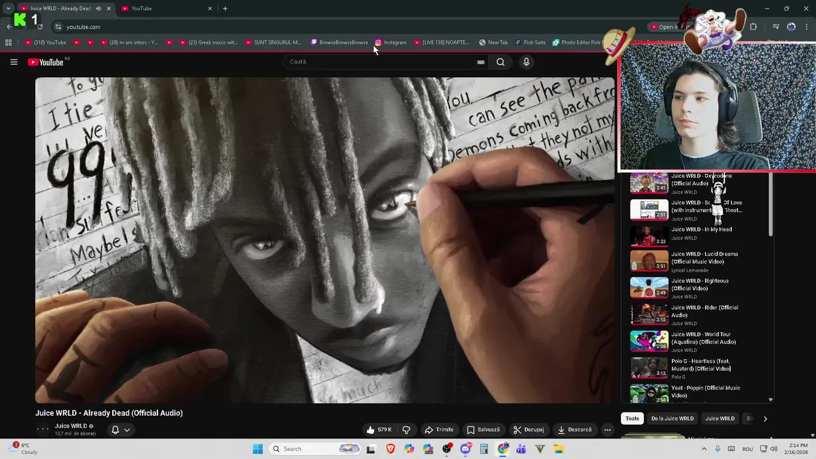Mute audio on the Juice WRLD tab
The image size is (816, 459).
(x=98, y=8)
